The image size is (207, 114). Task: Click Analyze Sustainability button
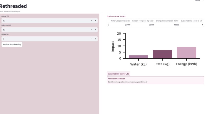tap(12, 45)
